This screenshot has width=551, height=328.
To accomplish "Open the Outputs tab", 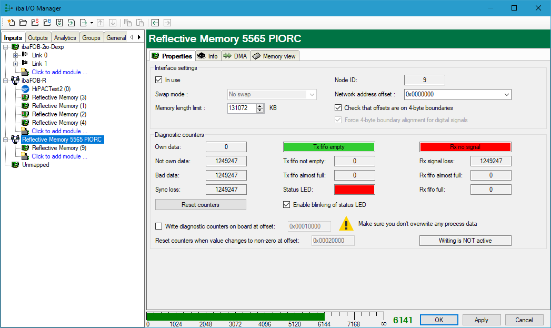I will (37, 38).
